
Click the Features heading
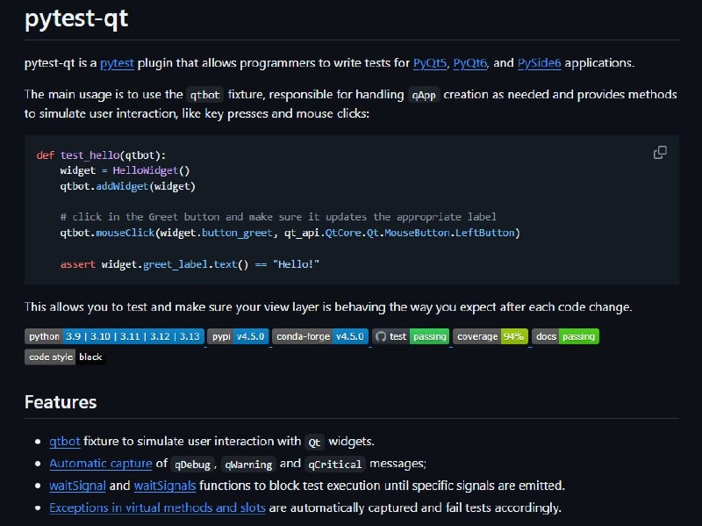pos(61,402)
